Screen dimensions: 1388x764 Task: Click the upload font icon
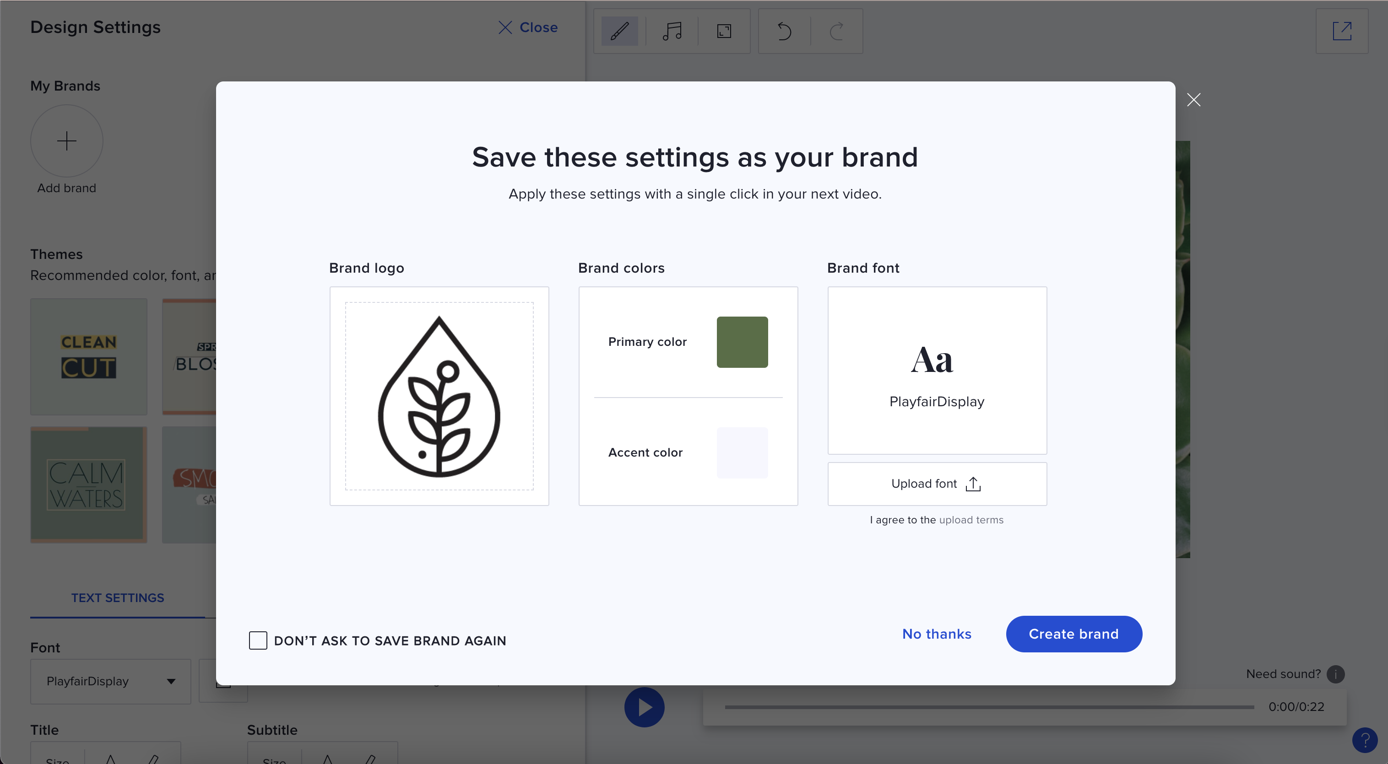click(x=974, y=483)
